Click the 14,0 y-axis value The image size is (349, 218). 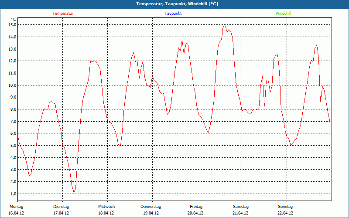pos(12,37)
